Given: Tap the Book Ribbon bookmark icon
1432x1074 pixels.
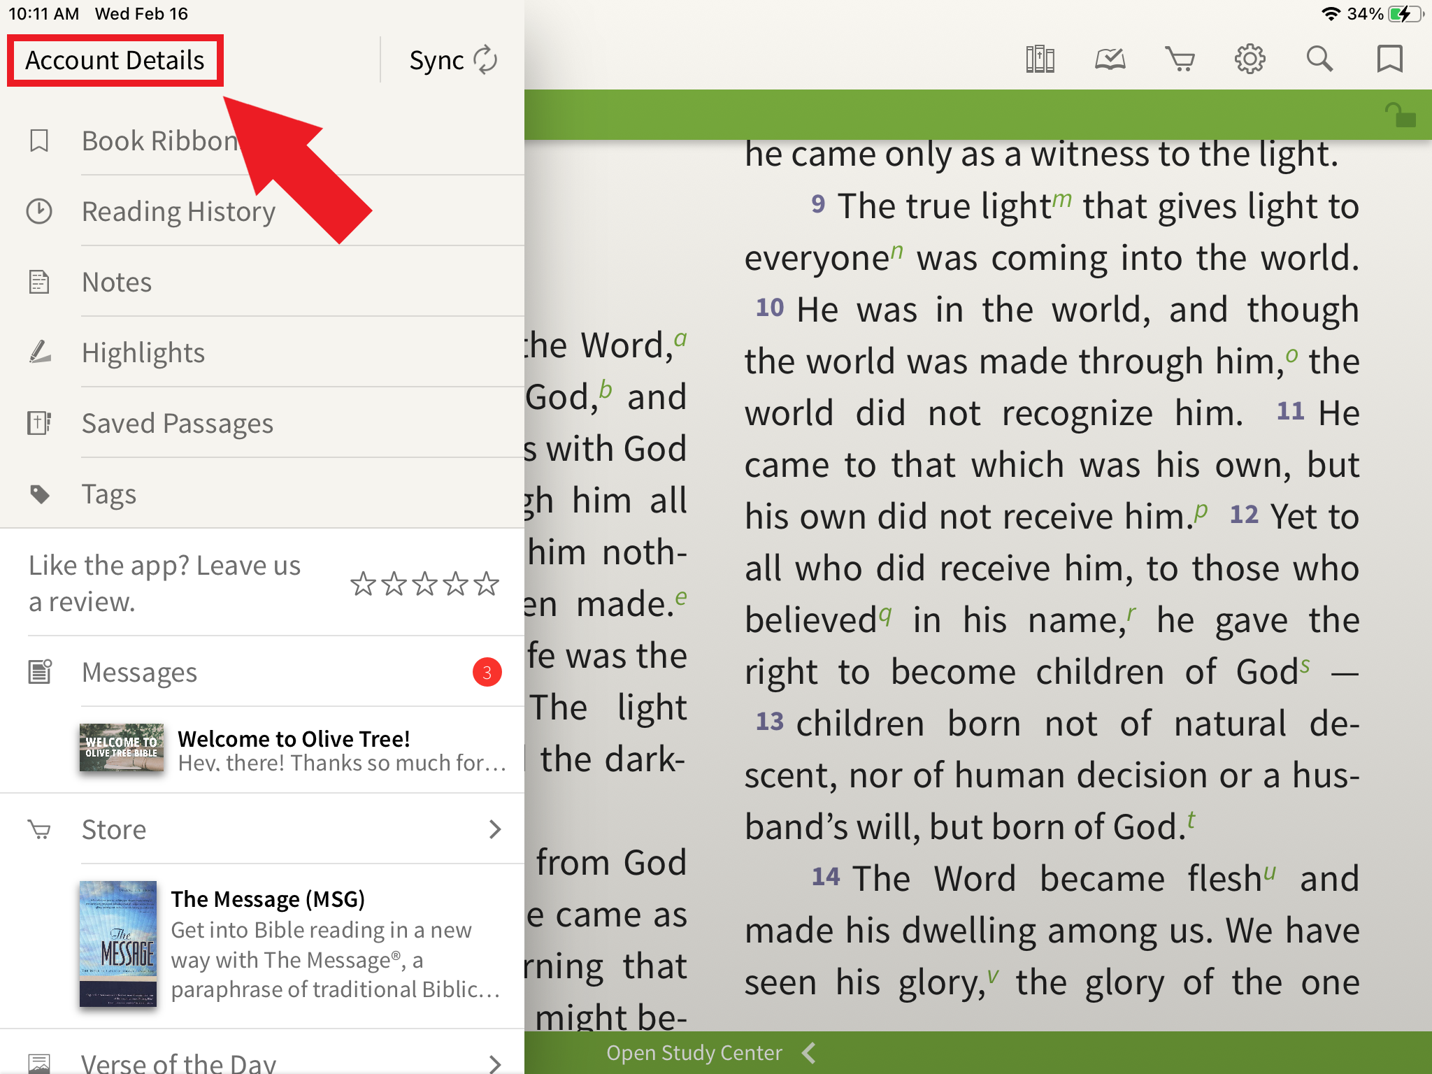Looking at the screenshot, I should pyautogui.click(x=39, y=141).
